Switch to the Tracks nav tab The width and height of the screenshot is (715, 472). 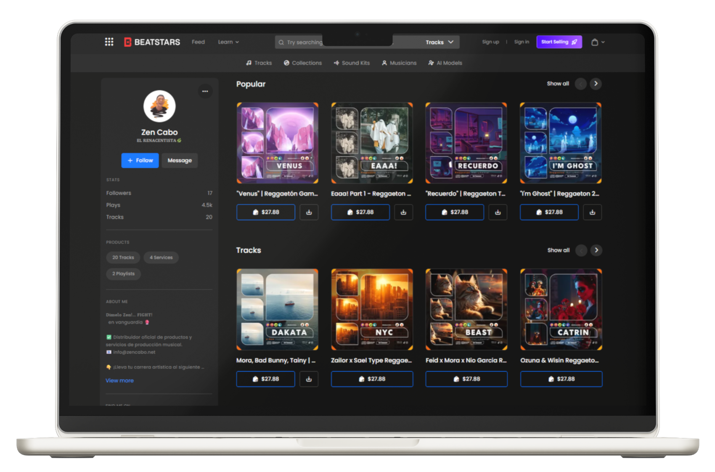tap(259, 63)
